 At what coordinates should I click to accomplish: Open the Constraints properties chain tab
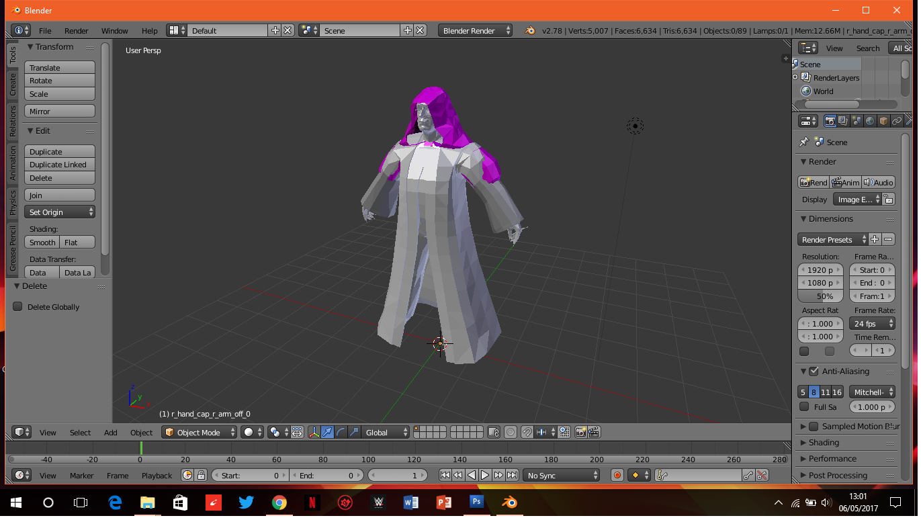[x=897, y=122]
